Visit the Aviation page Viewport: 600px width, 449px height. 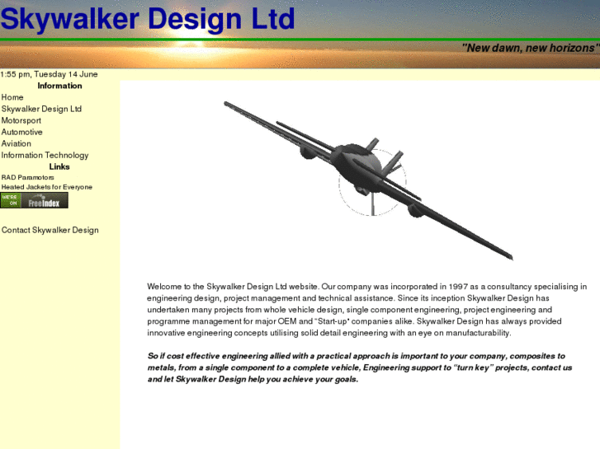pos(16,143)
